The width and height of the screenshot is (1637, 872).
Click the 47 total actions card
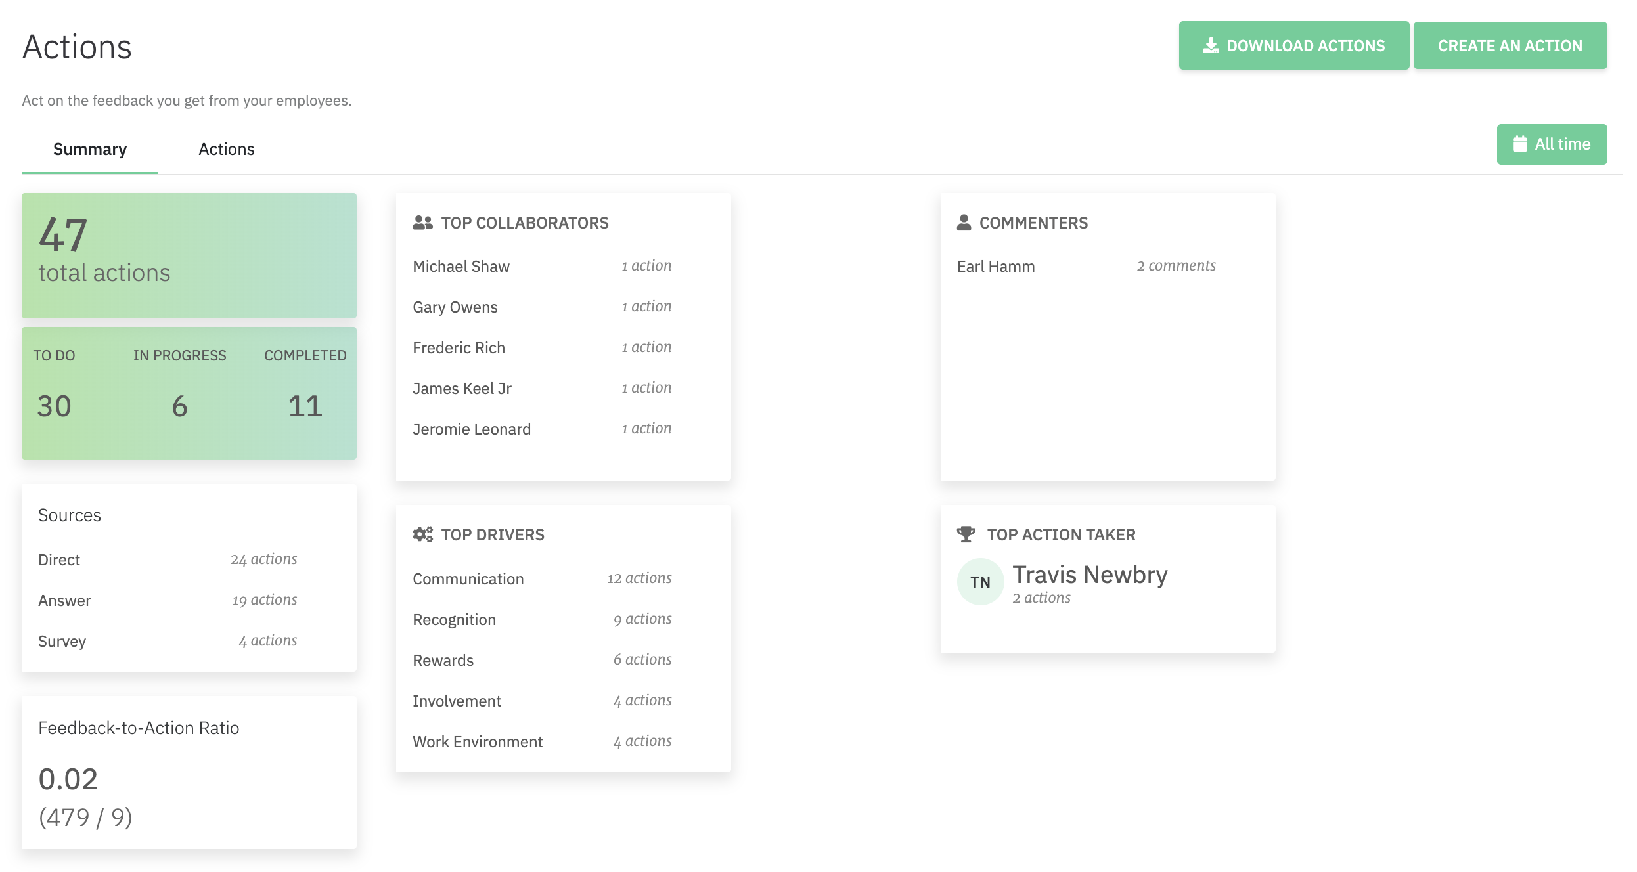189,255
